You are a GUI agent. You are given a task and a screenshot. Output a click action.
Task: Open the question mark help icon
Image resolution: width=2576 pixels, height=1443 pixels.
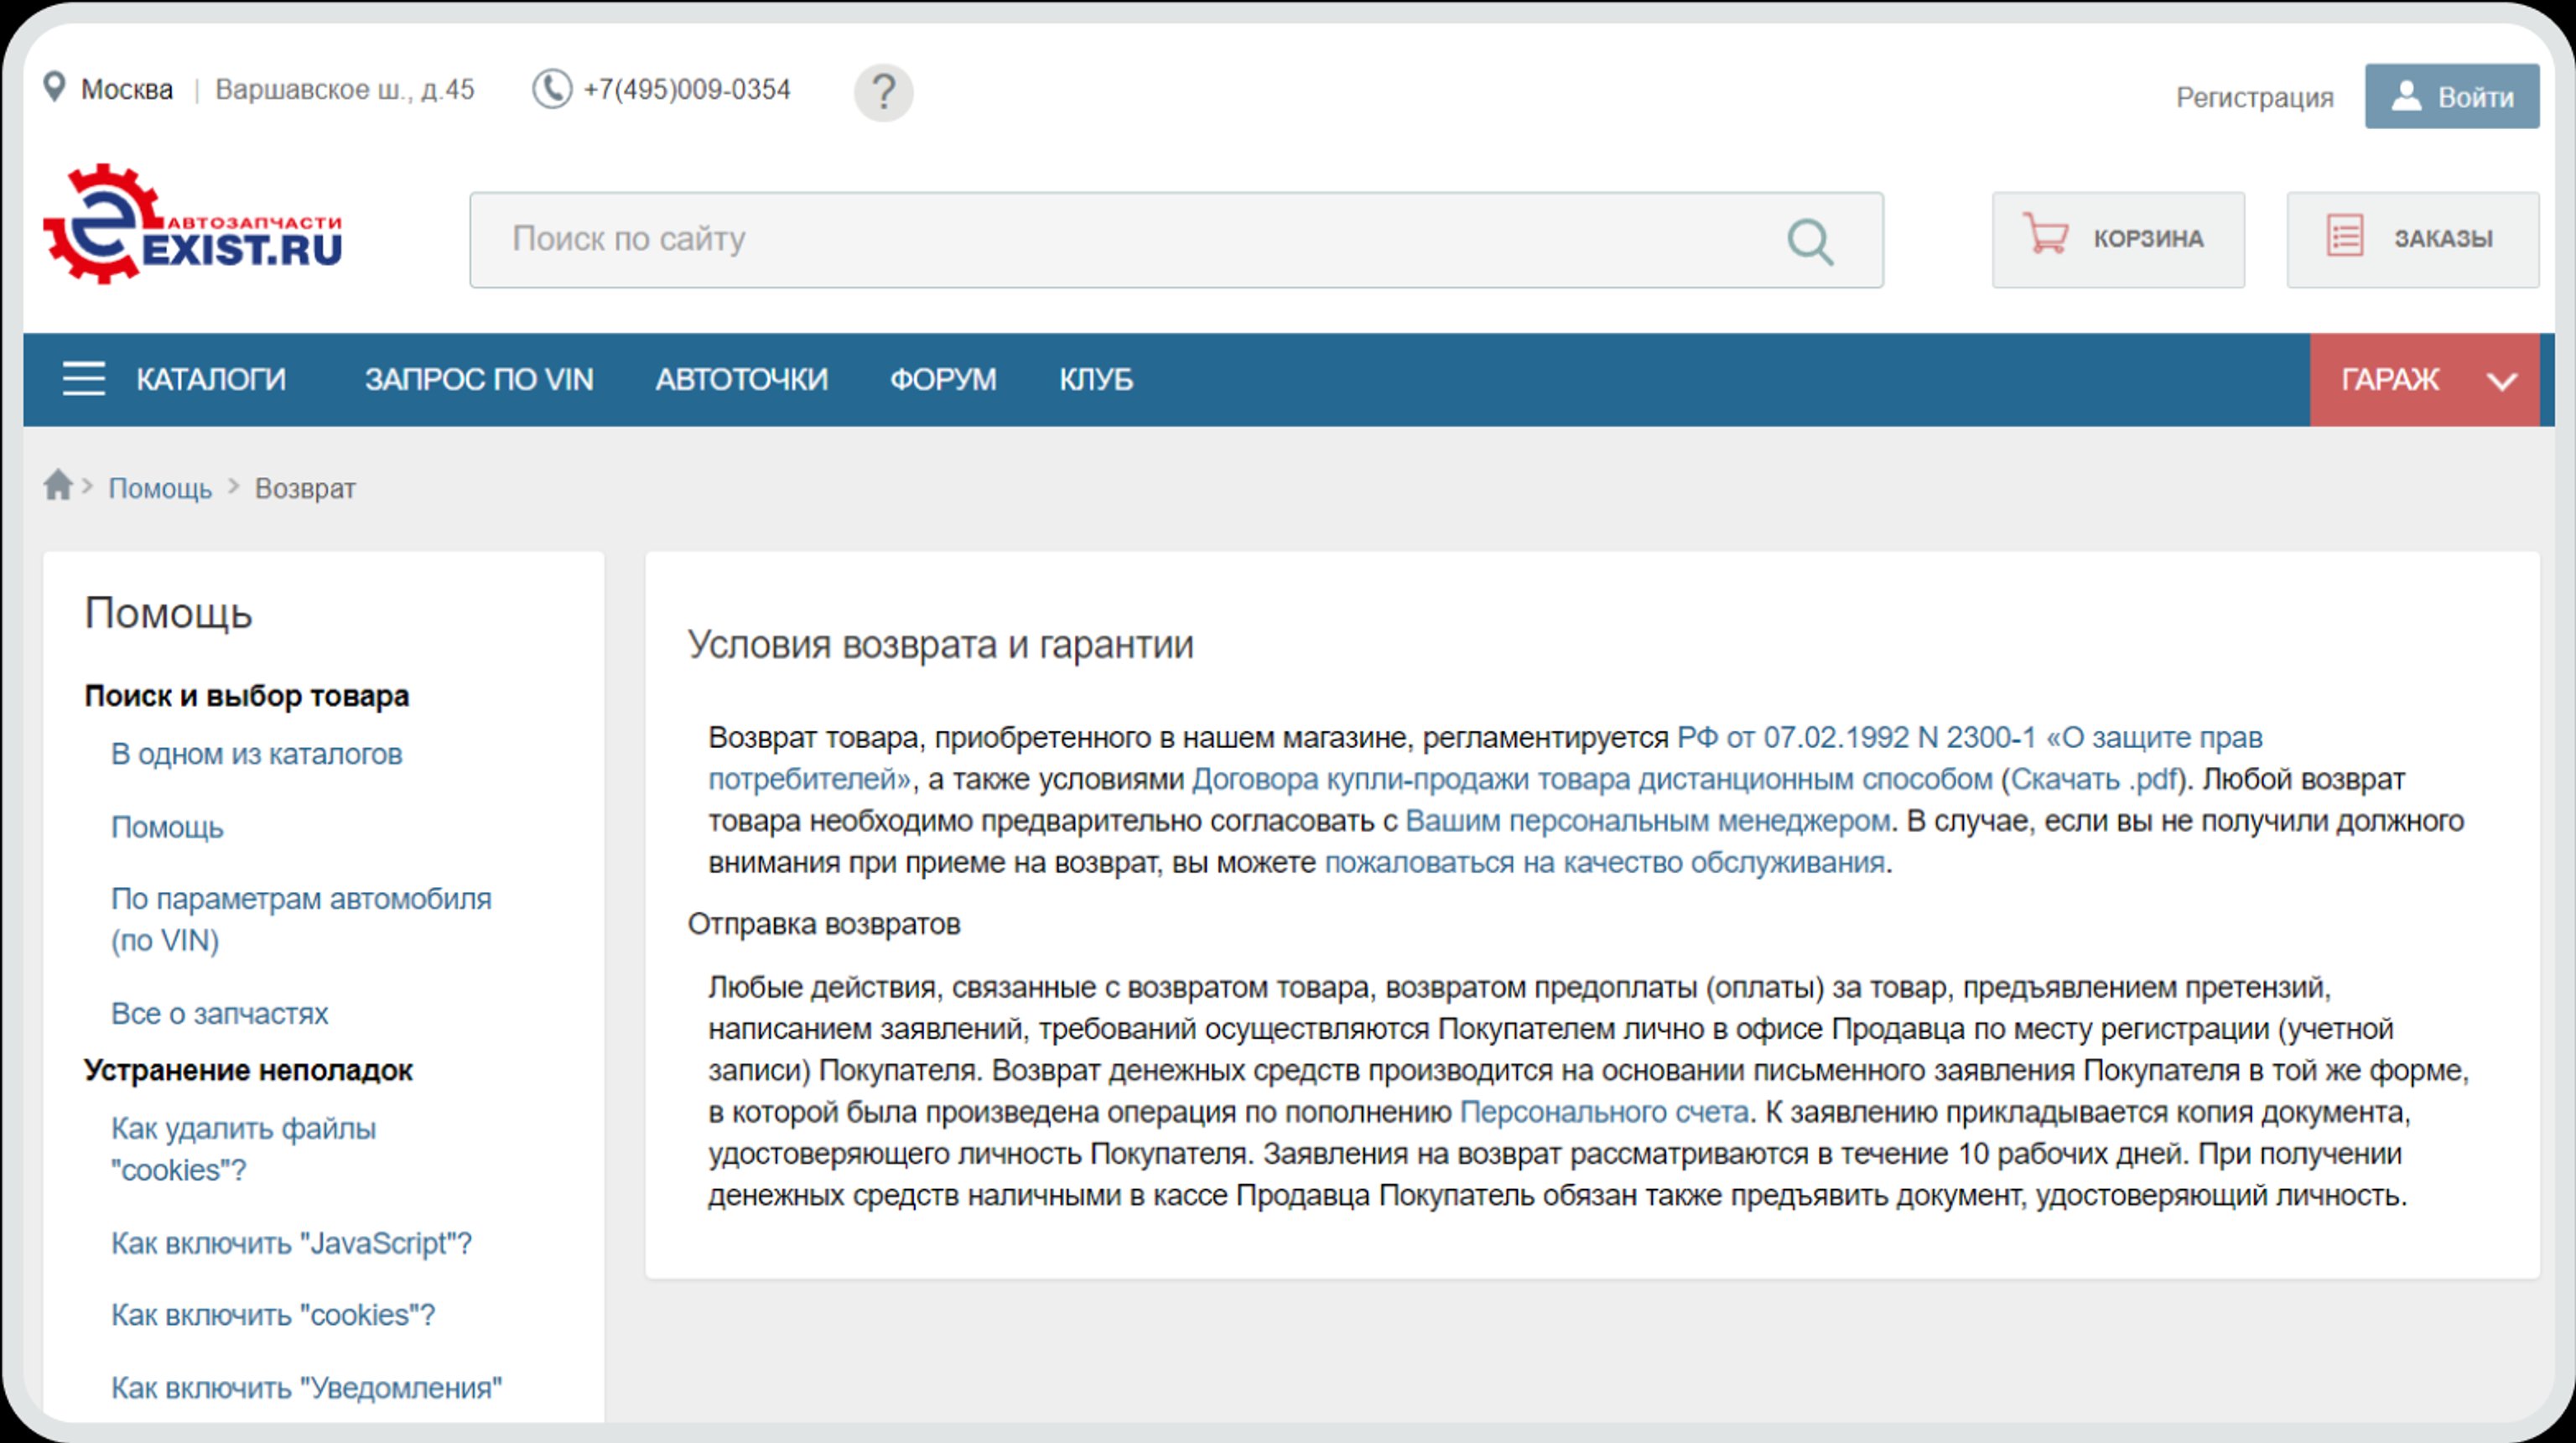(882, 93)
